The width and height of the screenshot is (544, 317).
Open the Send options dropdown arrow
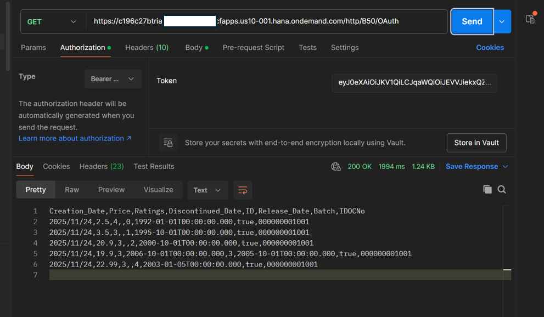click(x=502, y=21)
